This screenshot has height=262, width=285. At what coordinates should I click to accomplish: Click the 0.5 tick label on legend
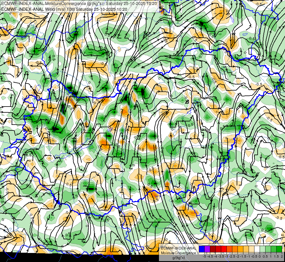click(265, 256)
